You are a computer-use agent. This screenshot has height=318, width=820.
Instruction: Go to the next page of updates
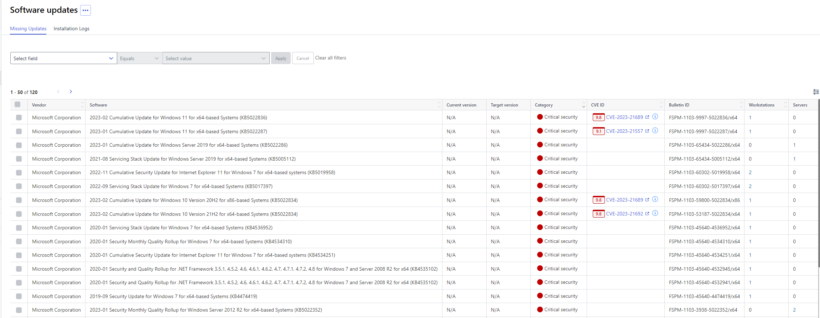(x=71, y=92)
